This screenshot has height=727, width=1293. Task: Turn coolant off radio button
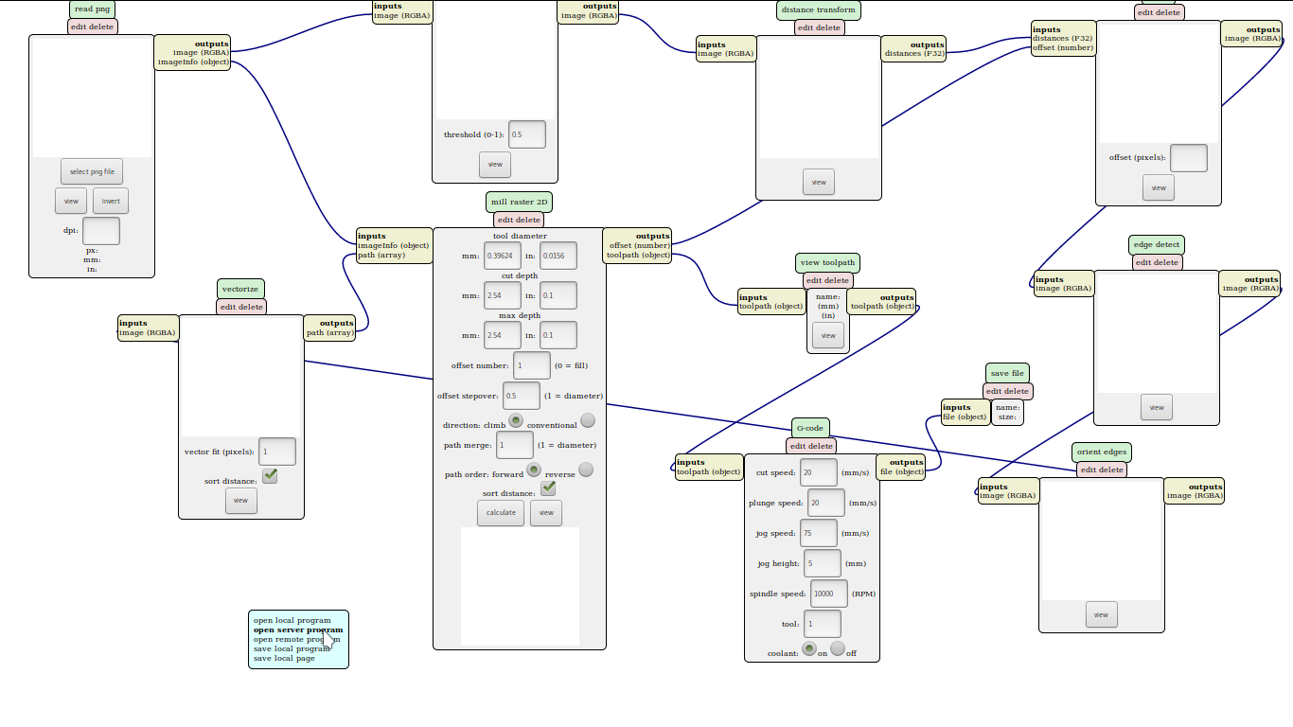[x=838, y=649]
